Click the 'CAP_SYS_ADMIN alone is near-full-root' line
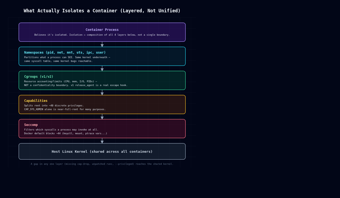The width and height of the screenshot is (340, 198). tap(65, 109)
